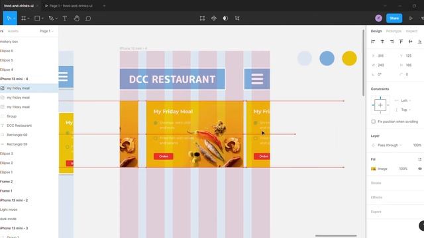Screen dimensions: 424x238
Task: Click the Create component icon
Action: click(x=213, y=18)
